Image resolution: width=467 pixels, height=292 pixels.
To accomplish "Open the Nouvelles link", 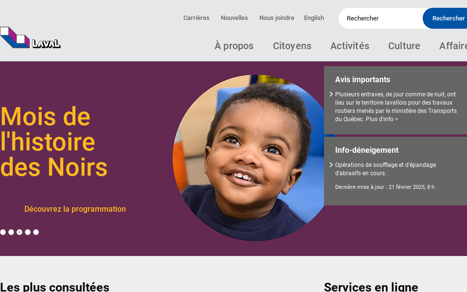I will point(234,18).
